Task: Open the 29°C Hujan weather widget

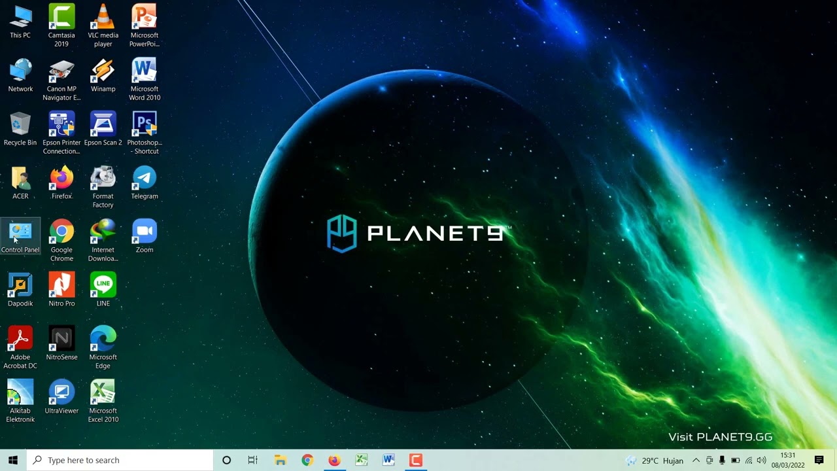Action: click(x=655, y=461)
